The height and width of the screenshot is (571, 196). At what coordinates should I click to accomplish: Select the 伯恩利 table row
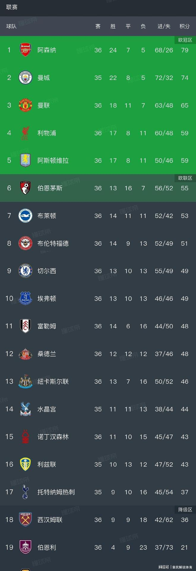coord(98,547)
